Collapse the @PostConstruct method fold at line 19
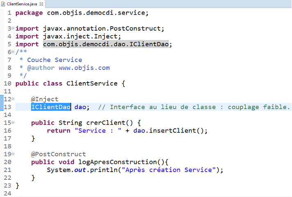The image size is (292, 197). tap(13, 154)
